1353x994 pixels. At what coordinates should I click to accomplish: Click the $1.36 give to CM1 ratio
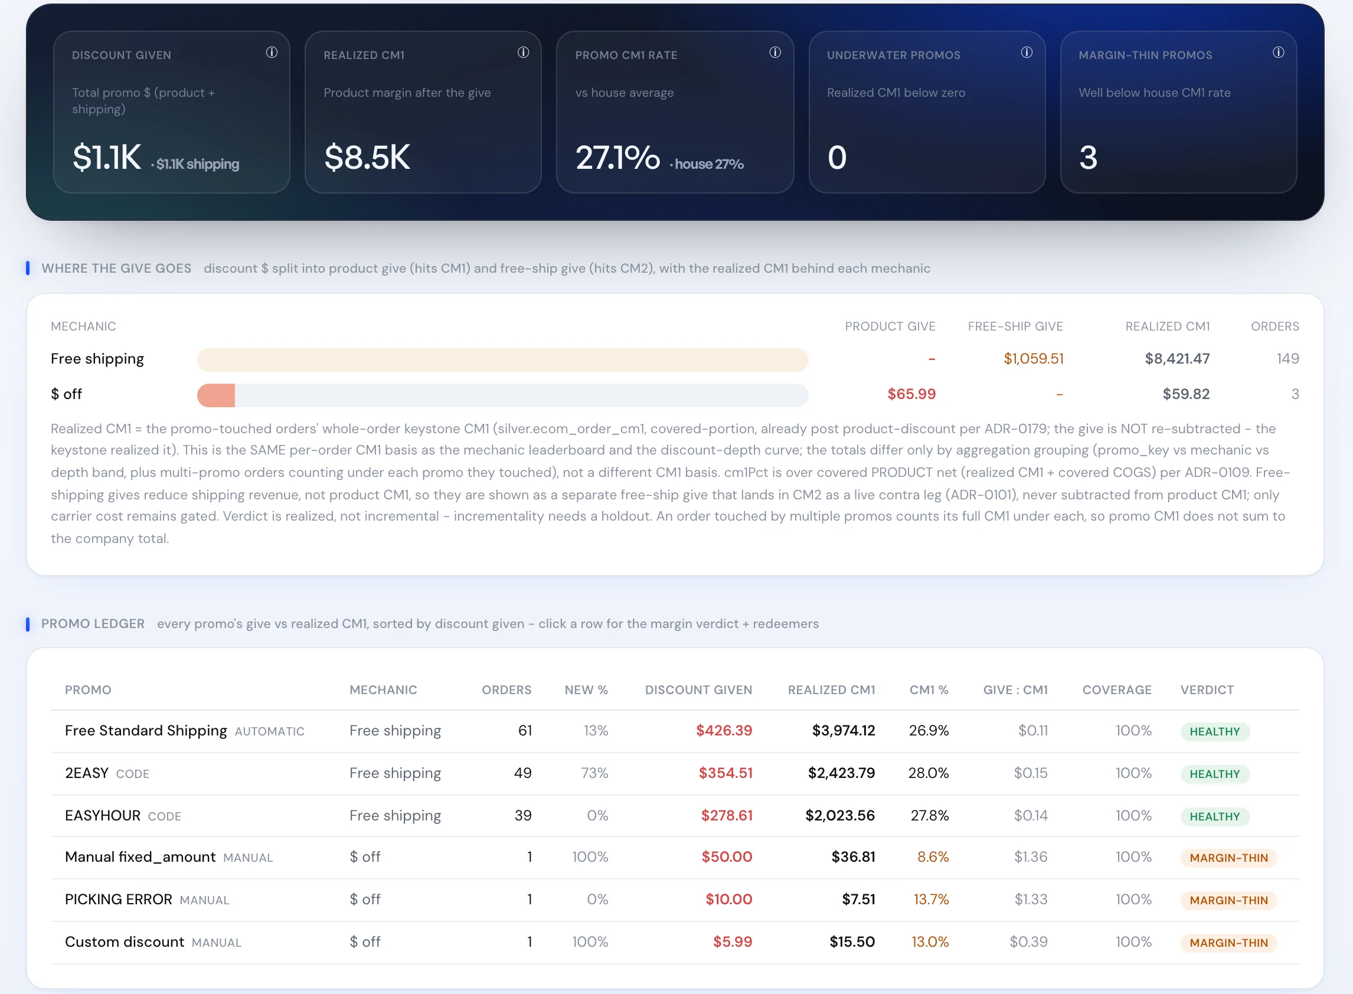pos(1031,857)
